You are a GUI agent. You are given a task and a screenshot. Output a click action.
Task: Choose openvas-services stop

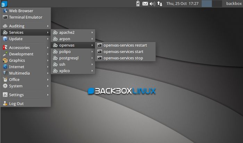[x=125, y=58]
